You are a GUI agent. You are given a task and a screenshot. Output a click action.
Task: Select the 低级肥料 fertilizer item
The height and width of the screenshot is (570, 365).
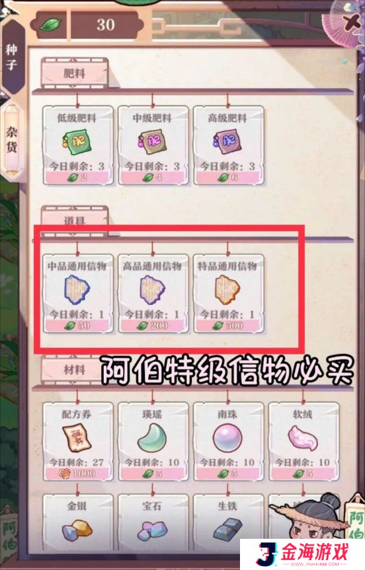77,146
